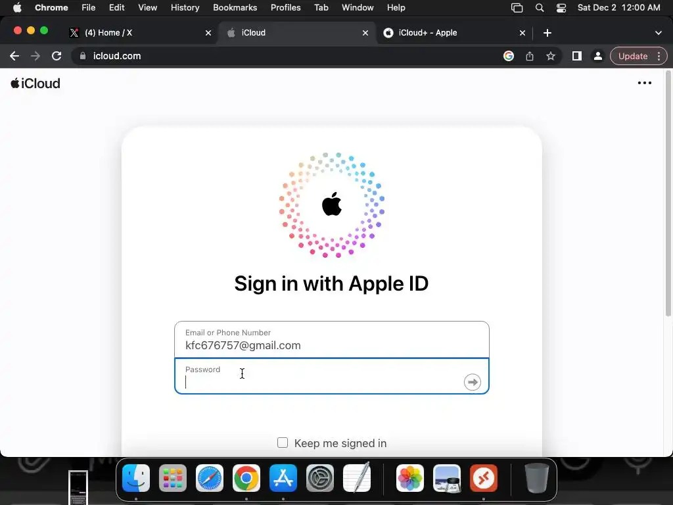Click the date and time in menu bar

click(618, 8)
